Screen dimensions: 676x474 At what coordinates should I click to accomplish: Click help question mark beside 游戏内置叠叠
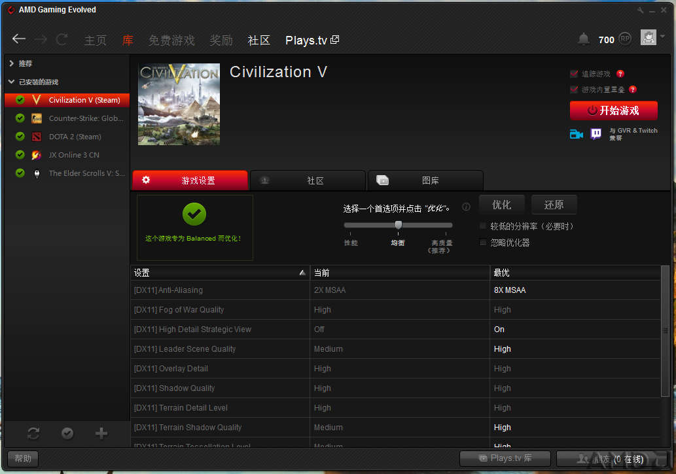(x=632, y=89)
